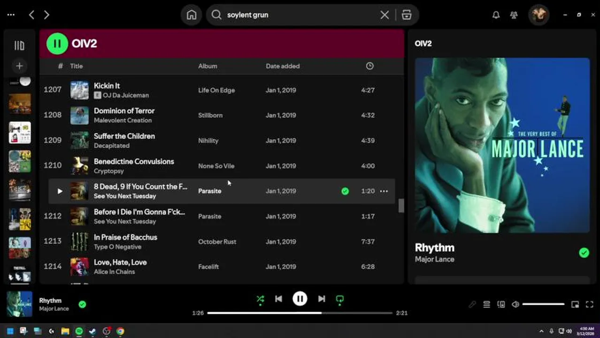Open the Rhythm title in right panel
This screenshot has width=600, height=338.
434,248
